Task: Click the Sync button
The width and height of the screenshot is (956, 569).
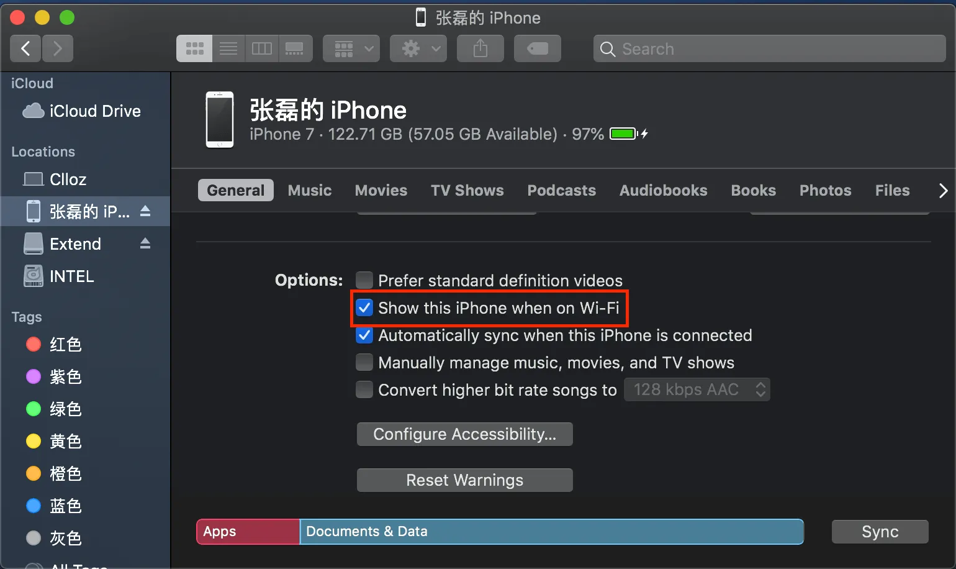Action: (880, 532)
